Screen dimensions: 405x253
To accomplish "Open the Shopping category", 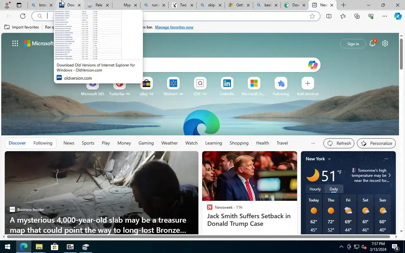I will tap(239, 143).
